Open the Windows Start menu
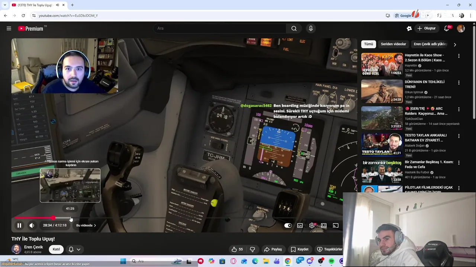The height and width of the screenshot is (267, 476). pyautogui.click(x=123, y=261)
